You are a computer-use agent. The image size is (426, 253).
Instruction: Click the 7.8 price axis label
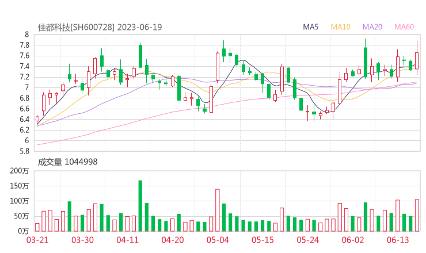point(24,45)
